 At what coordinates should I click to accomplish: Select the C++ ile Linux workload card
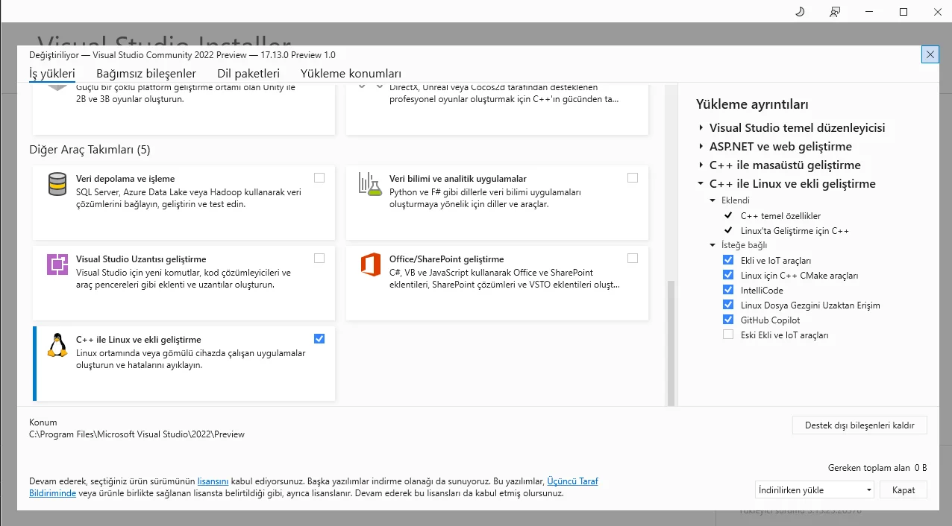[184, 364]
